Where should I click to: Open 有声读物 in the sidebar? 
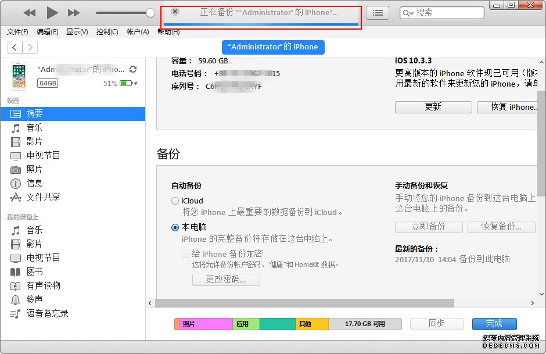73,286
